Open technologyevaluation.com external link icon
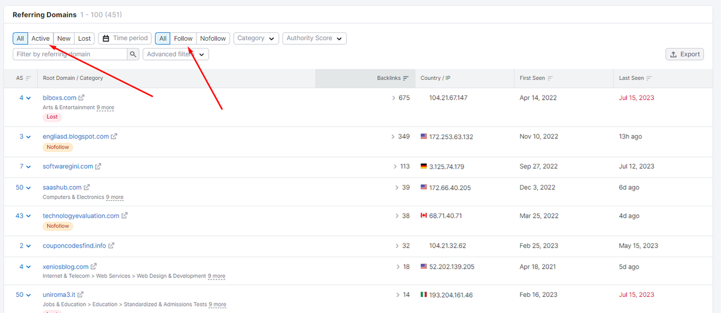 click(124, 216)
